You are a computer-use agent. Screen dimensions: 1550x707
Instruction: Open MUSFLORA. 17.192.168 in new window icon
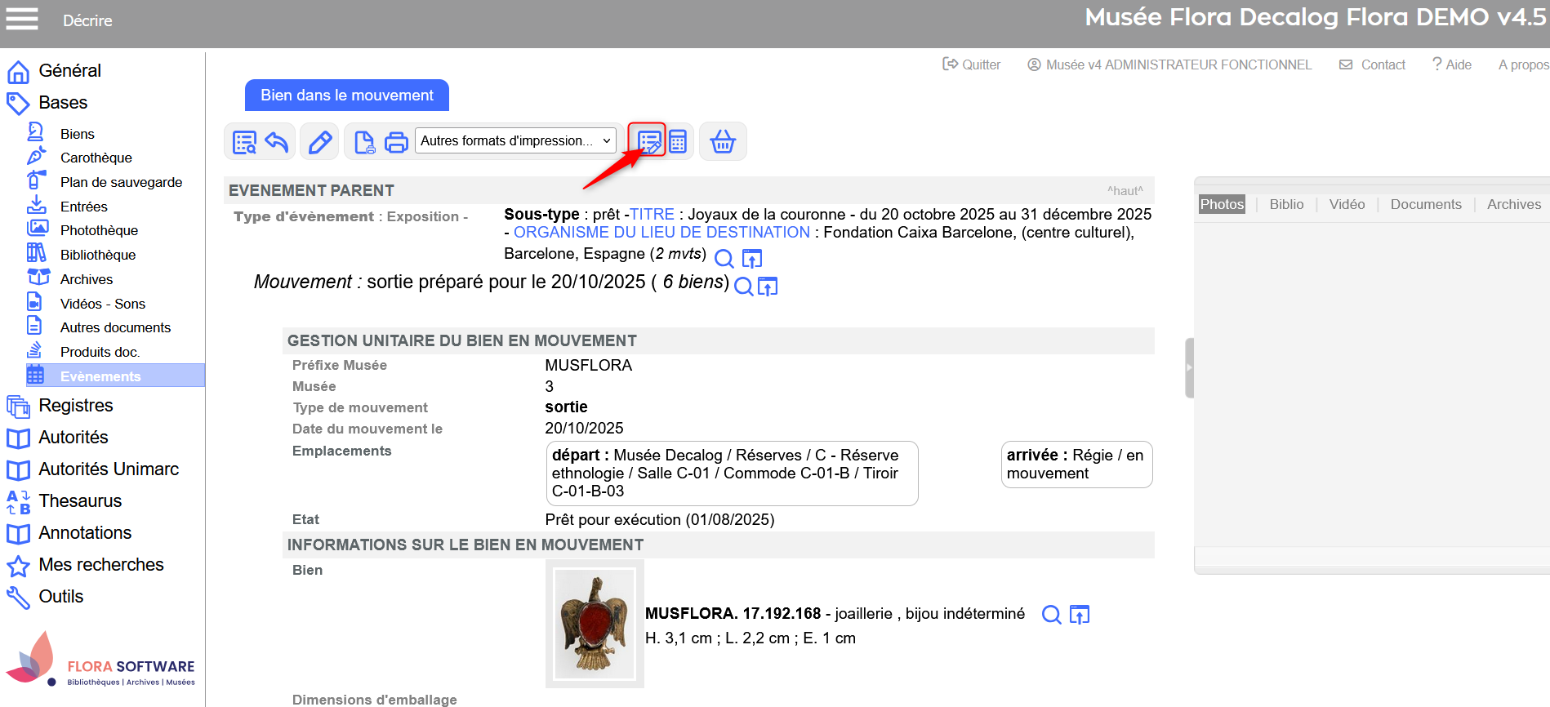[x=1080, y=615]
